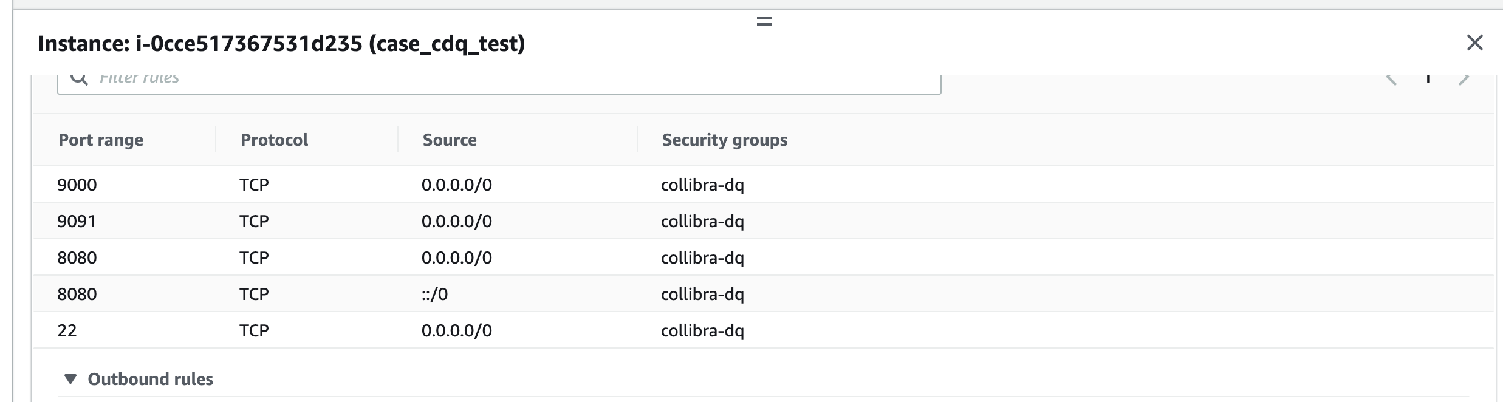Select the port 9000 rule row

click(x=764, y=185)
